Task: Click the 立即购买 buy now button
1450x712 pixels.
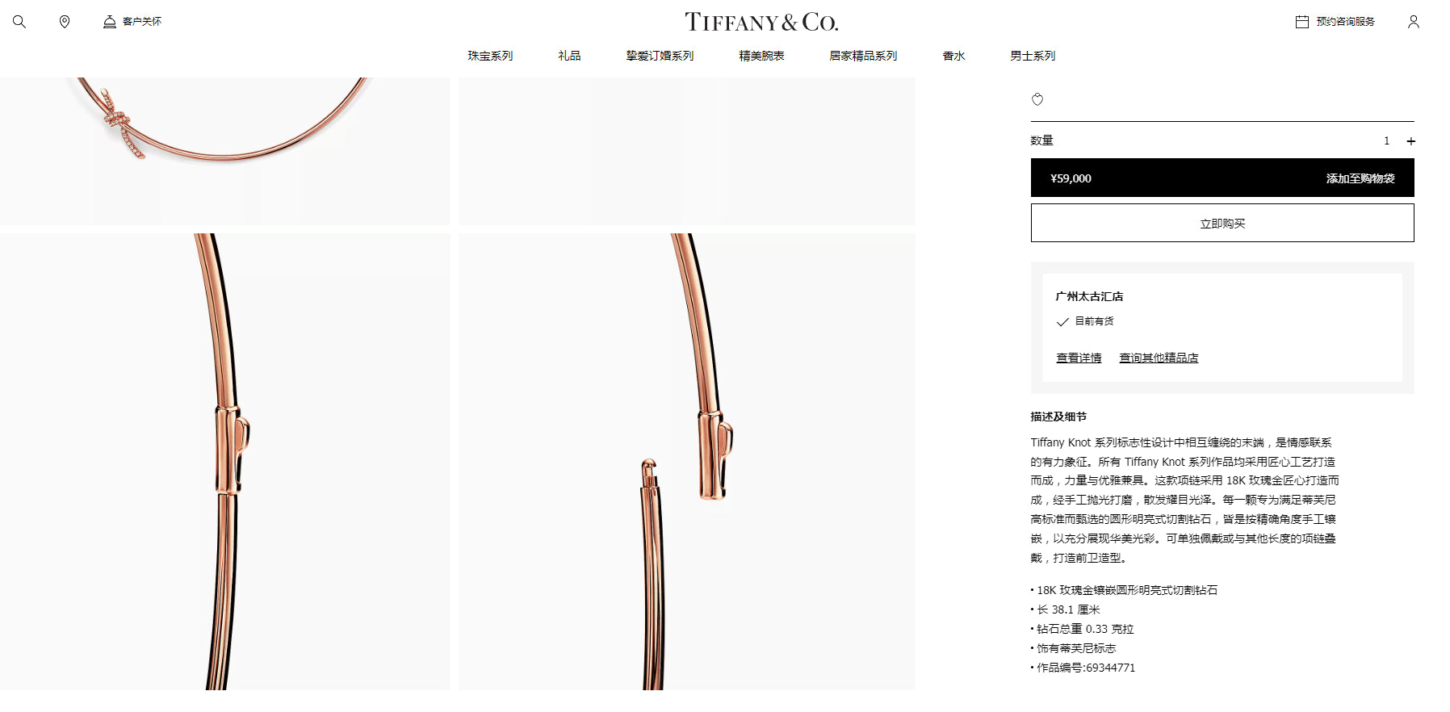Action: pyautogui.click(x=1222, y=223)
